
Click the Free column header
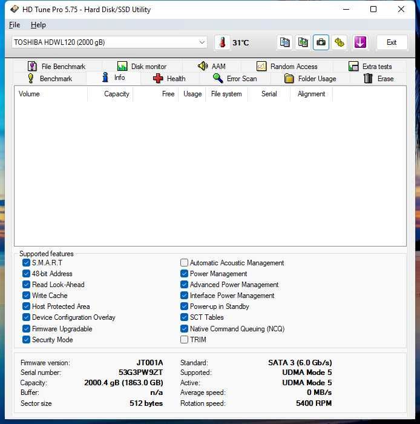pyautogui.click(x=156, y=94)
